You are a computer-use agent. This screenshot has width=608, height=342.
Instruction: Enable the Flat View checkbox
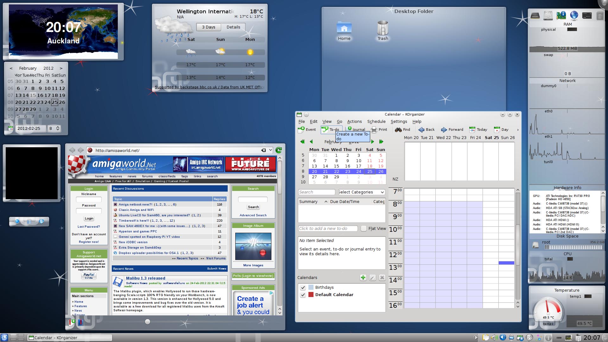pos(364,228)
